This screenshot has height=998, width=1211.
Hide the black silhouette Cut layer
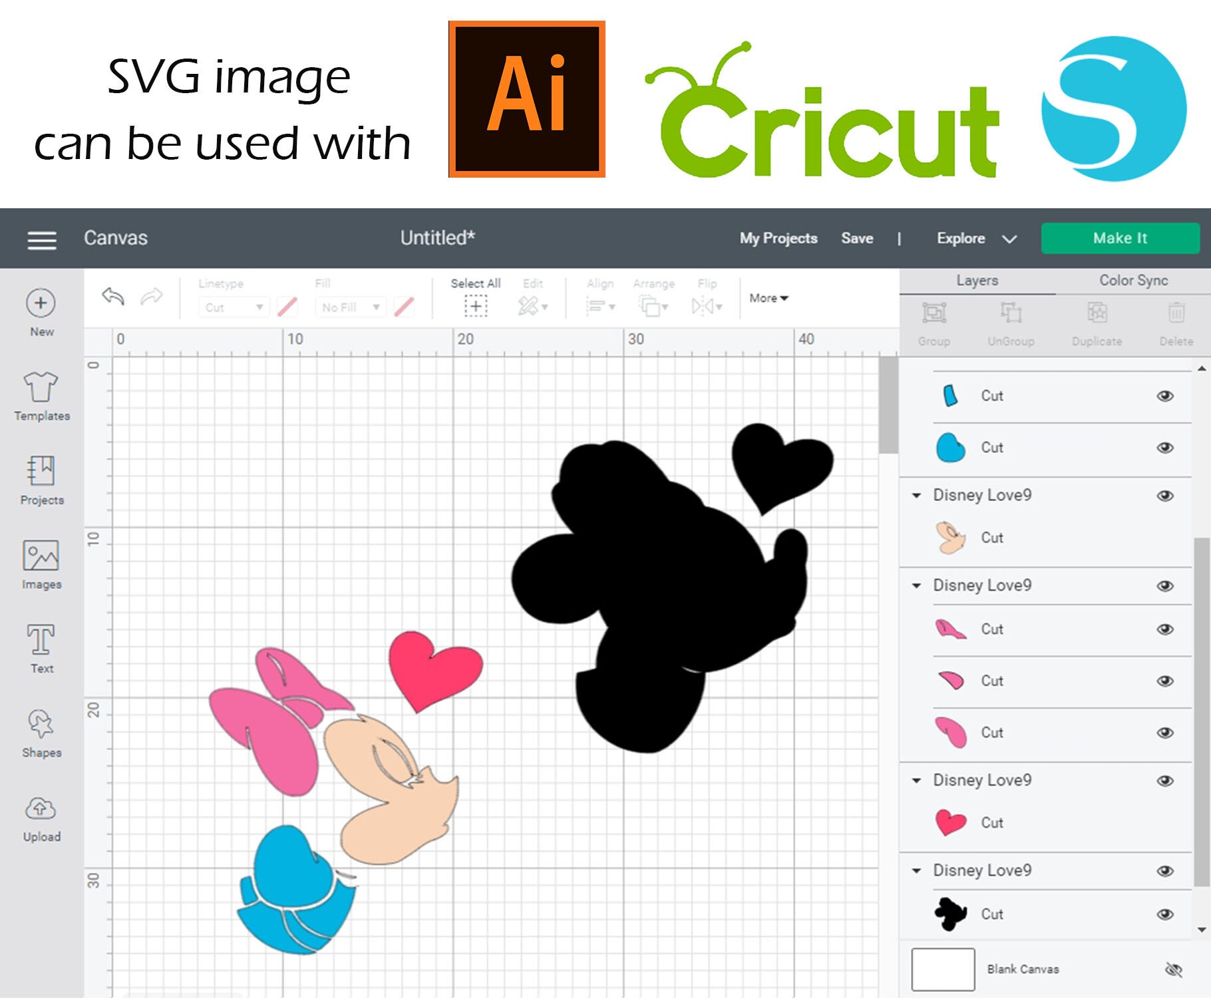click(1164, 915)
